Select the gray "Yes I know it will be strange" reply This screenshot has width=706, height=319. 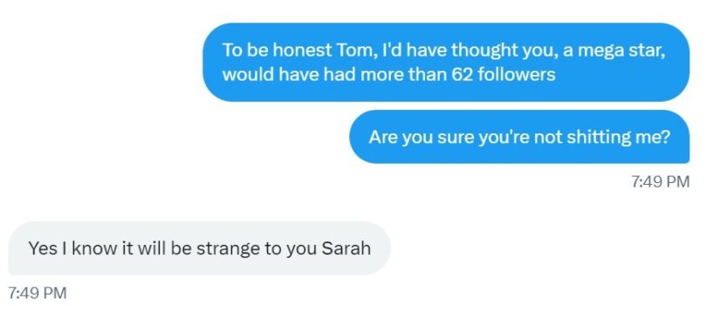(200, 248)
